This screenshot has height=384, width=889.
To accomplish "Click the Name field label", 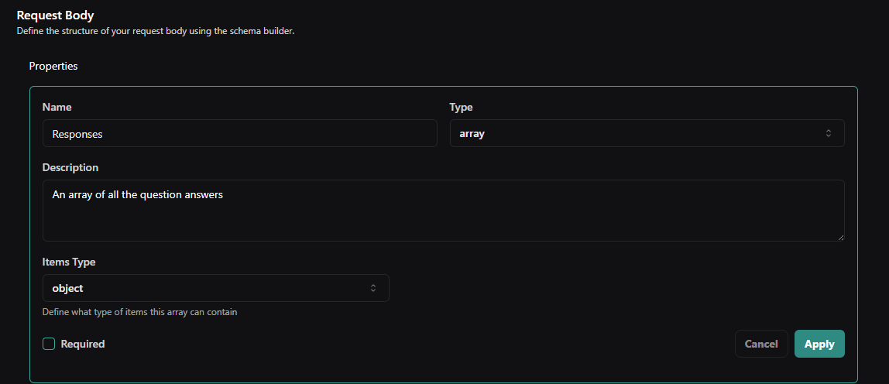I will (57, 107).
